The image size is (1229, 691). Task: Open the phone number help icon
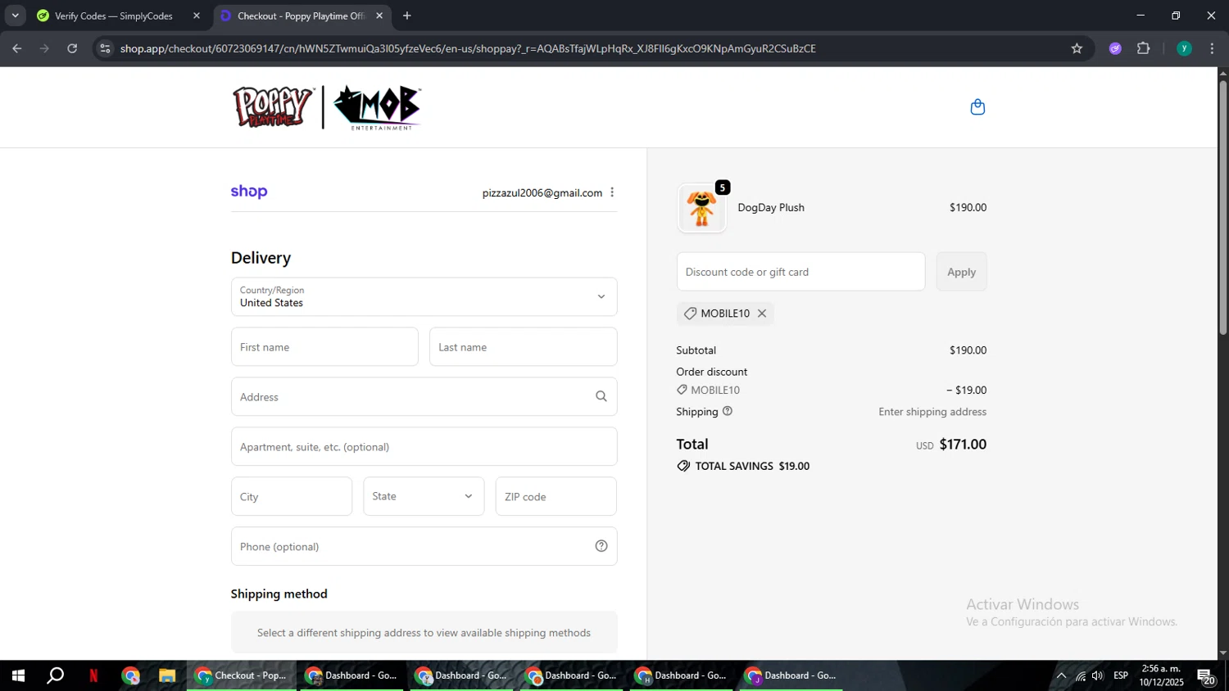tap(601, 546)
